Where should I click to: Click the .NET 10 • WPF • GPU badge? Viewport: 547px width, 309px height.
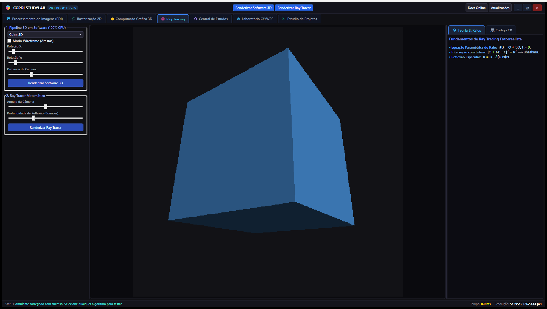[x=63, y=8]
